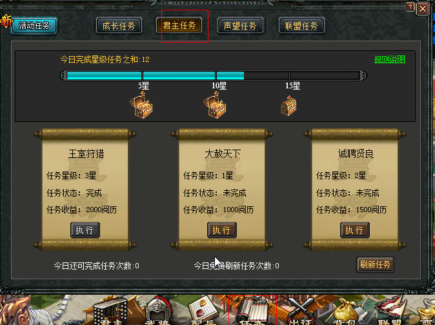Execute the 王室狩猎 task with 执行
The image size is (435, 325).
click(x=85, y=230)
